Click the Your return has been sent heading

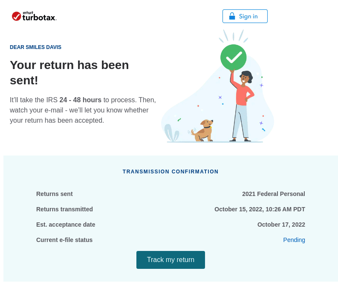click(x=69, y=72)
